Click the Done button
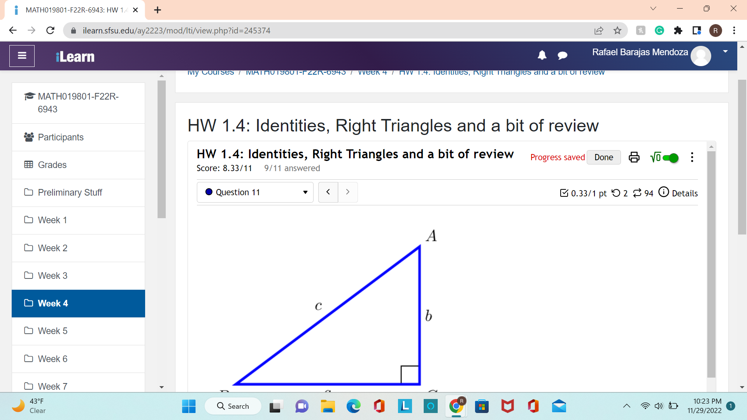Screen dimensions: 747x420 (x=603, y=157)
